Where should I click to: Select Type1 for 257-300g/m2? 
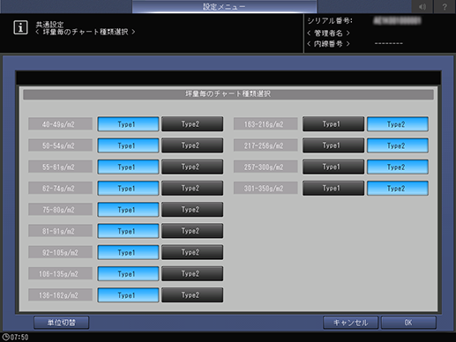[333, 167]
